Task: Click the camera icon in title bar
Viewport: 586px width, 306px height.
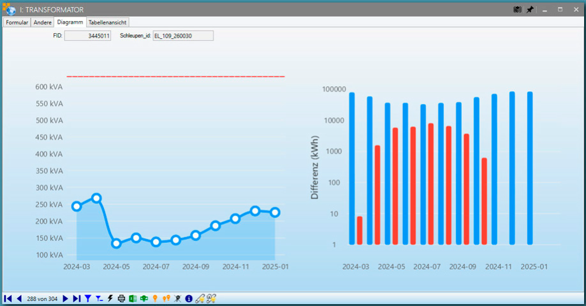Action: click(x=518, y=10)
